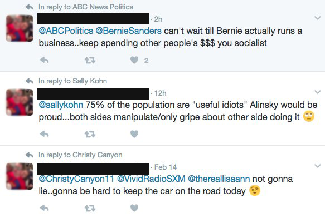The width and height of the screenshot is (325, 218).
Task: Retweet the Feb 14 tweet
Action: click(x=90, y=208)
